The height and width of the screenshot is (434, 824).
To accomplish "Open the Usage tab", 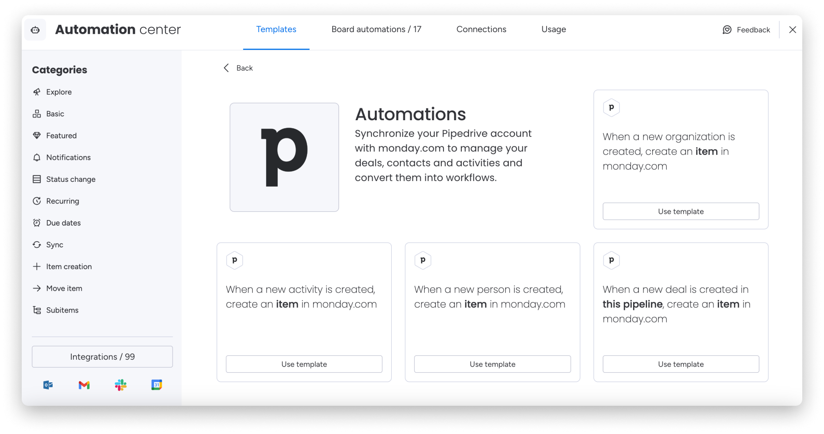I will [x=554, y=30].
